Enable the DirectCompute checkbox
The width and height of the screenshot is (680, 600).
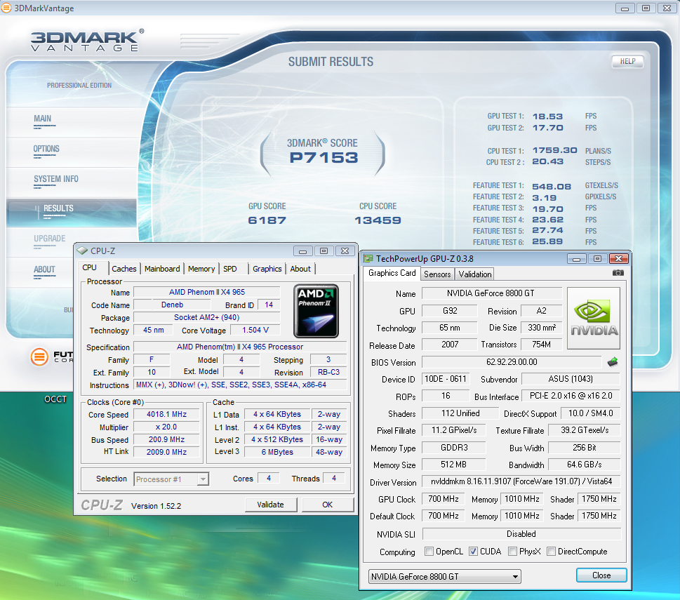click(x=551, y=552)
